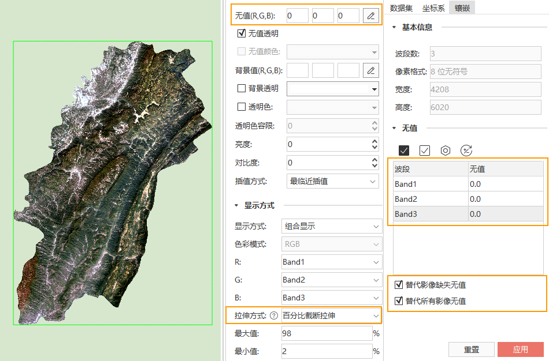Click the 重置 button

coord(472,349)
